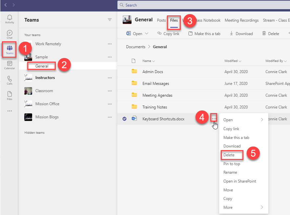Select the Mission Office team
This screenshot has width=290, height=215.
pyautogui.click(x=47, y=104)
